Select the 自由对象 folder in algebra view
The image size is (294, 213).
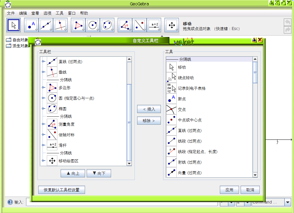[17, 40]
